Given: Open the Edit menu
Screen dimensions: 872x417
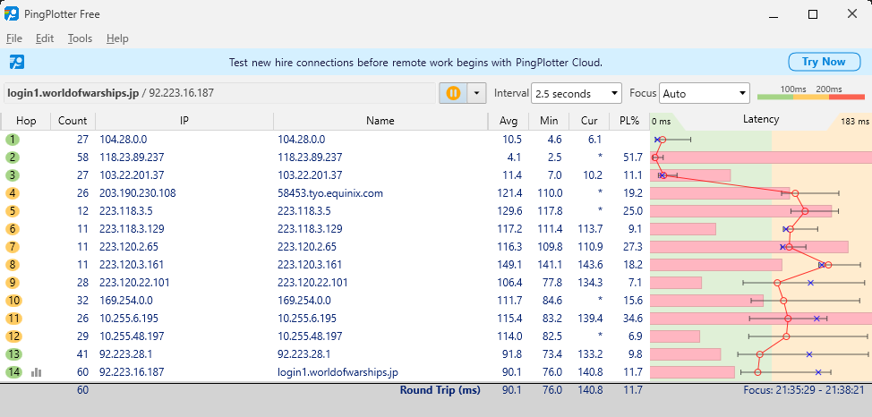Looking at the screenshot, I should coord(45,38).
